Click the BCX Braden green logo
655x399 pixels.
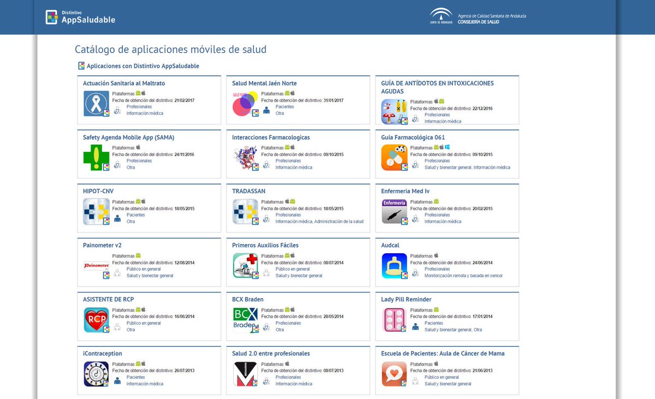tap(246, 320)
